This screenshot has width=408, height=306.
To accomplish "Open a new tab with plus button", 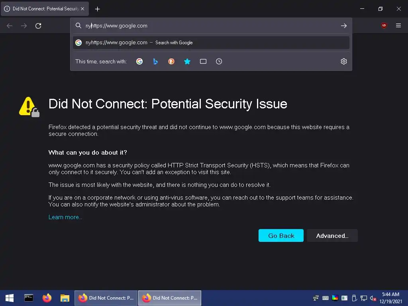I will (98, 9).
